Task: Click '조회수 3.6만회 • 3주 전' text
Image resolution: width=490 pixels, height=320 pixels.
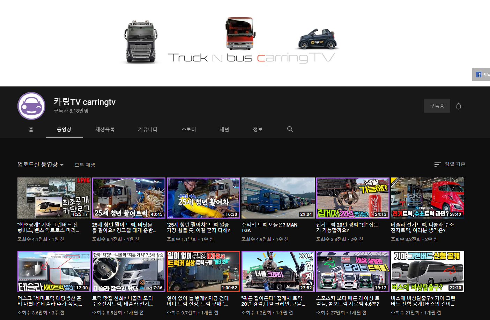Action: coord(41,313)
